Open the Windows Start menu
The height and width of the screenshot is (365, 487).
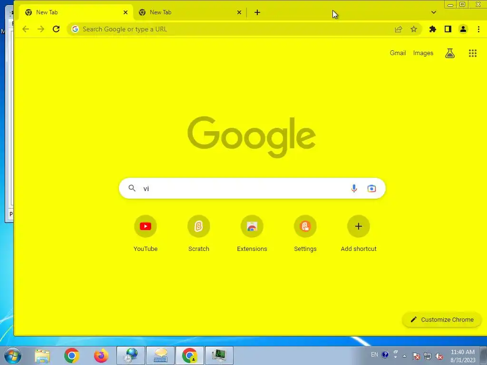coord(12,355)
